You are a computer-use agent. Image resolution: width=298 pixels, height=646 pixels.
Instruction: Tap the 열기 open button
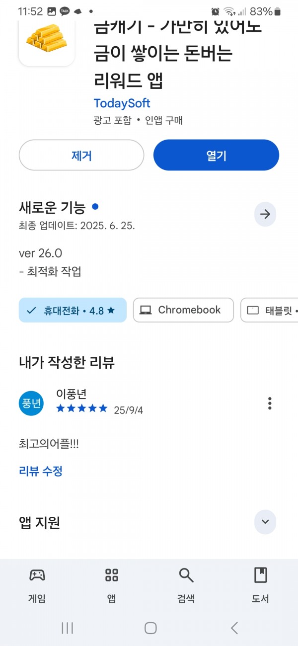click(x=216, y=155)
